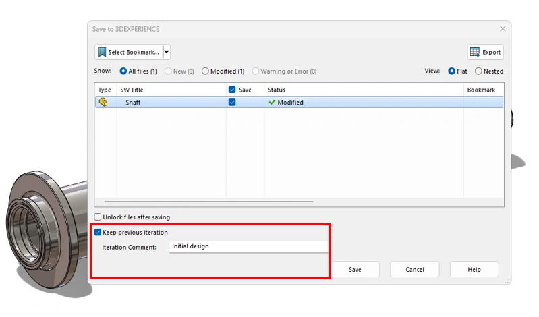Uncheck the Save checkbox for Shaft row
539x317 pixels.
tap(232, 102)
